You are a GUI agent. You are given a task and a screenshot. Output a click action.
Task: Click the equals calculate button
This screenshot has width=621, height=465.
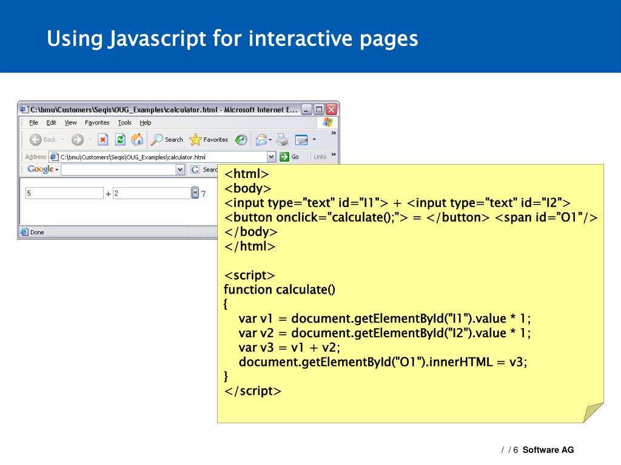click(195, 193)
